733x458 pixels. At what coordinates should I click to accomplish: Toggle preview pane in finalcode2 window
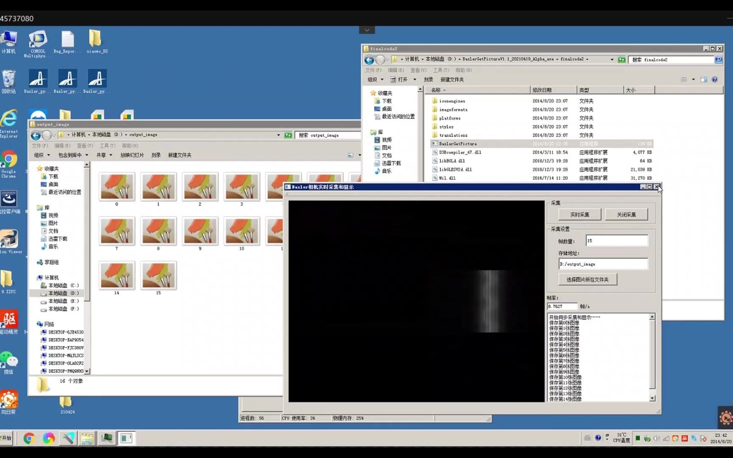click(704, 80)
